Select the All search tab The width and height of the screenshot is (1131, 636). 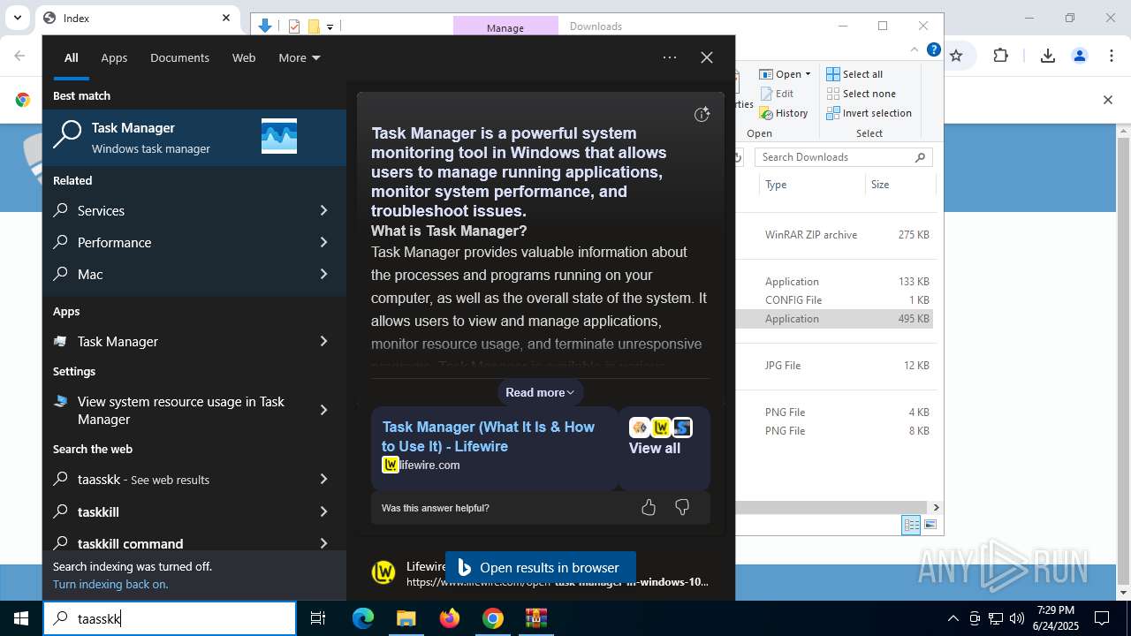(72, 57)
